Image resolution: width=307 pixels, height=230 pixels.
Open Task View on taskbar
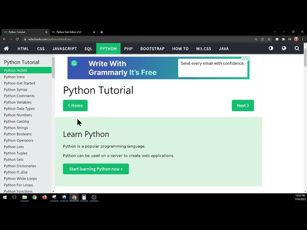pos(14,197)
